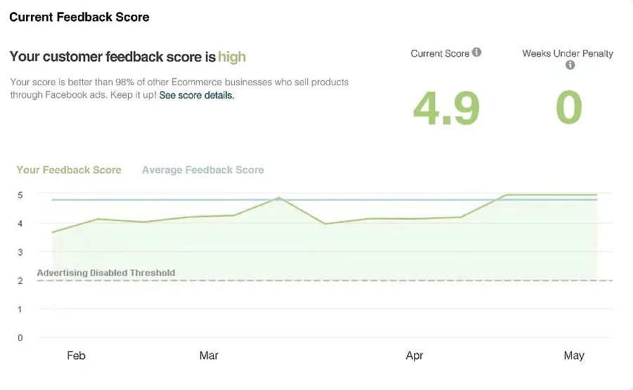Click the mid-March peak on feedback score line
This screenshot has height=390, width=633.
(x=279, y=198)
